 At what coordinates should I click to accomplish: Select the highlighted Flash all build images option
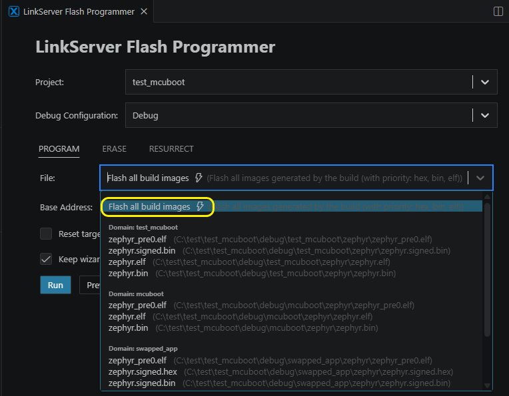[x=292, y=206]
